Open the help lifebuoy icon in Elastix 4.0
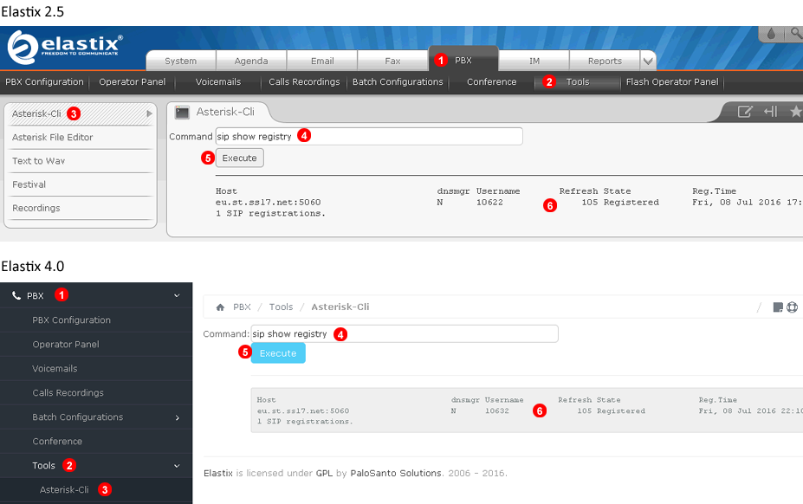The width and height of the screenshot is (803, 504). coord(793,307)
